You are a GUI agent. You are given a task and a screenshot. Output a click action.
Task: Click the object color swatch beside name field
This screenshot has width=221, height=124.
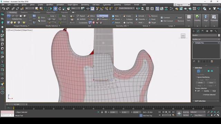[x=219, y=35]
